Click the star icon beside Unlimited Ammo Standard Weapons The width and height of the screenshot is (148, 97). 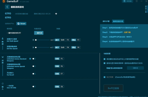[x=30, y=59]
